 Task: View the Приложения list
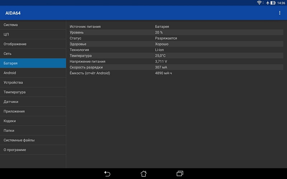pos(33,111)
